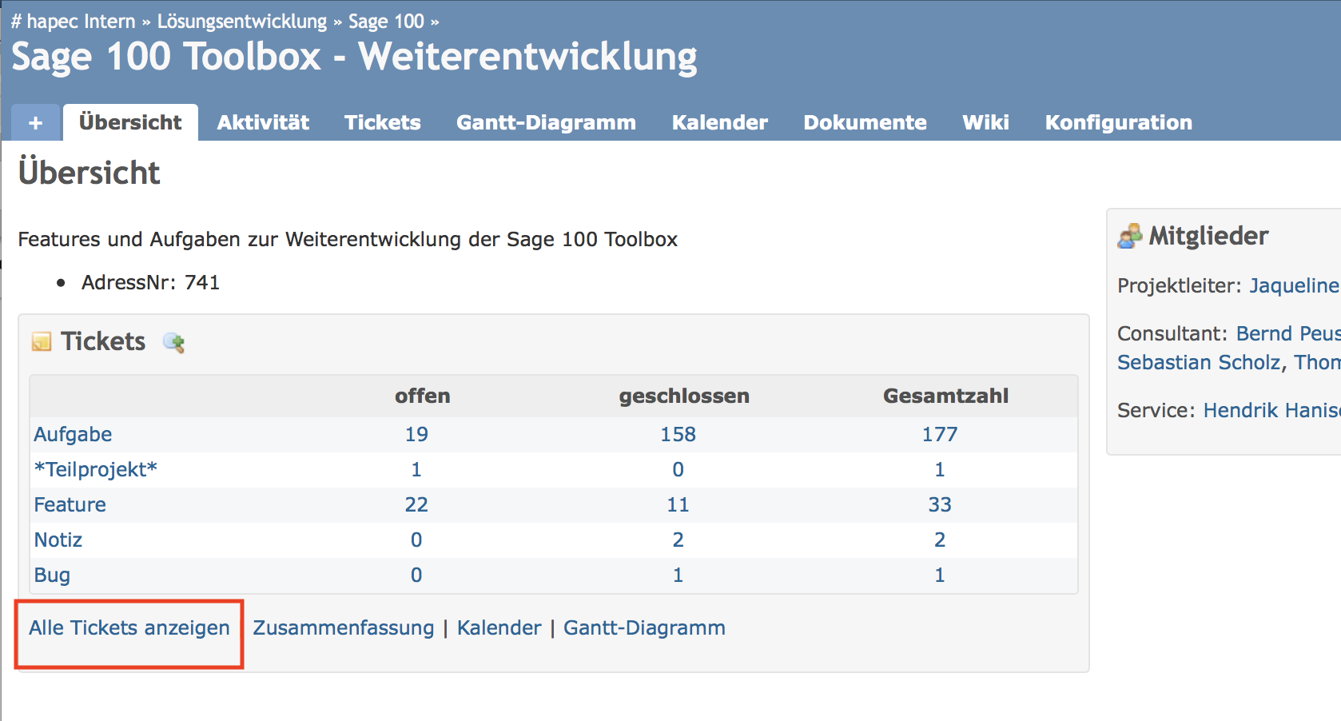Open the Gantt-Diagramm tab in navigation
Viewport: 1341px width, 721px height.
click(x=546, y=123)
